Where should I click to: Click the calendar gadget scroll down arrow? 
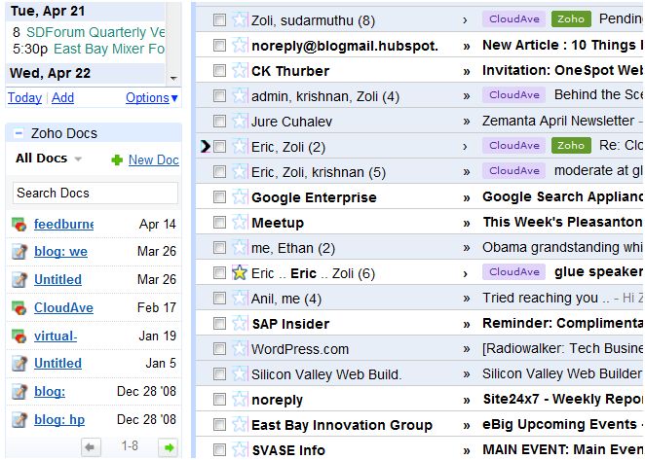click(x=173, y=78)
